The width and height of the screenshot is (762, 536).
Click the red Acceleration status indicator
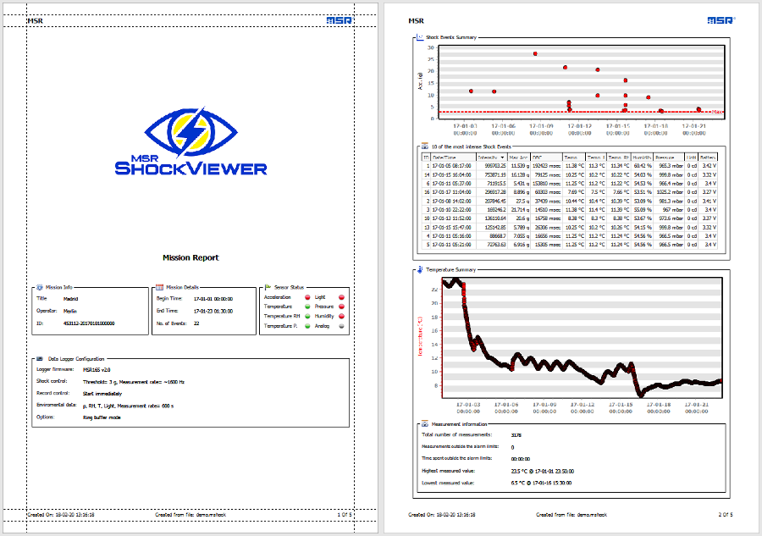tap(307, 297)
